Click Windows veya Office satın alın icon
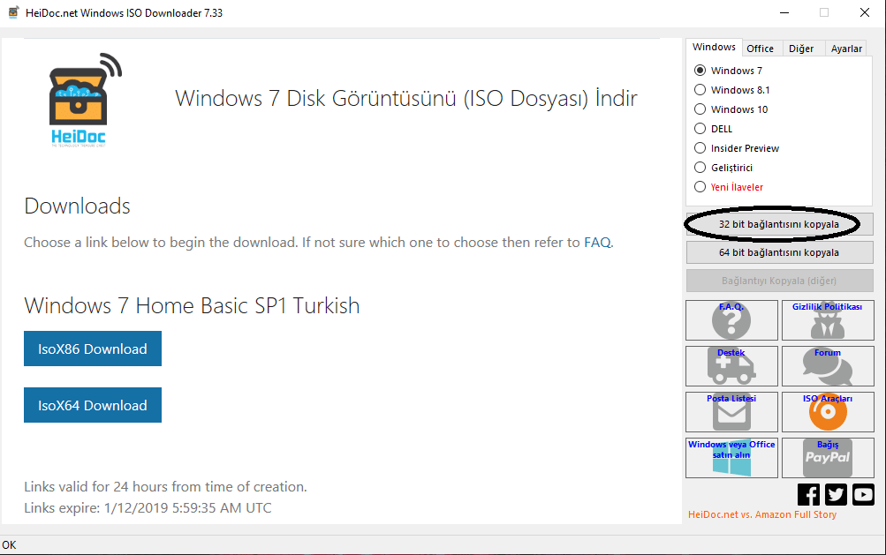Screen dimensions: 886x555 [731, 458]
